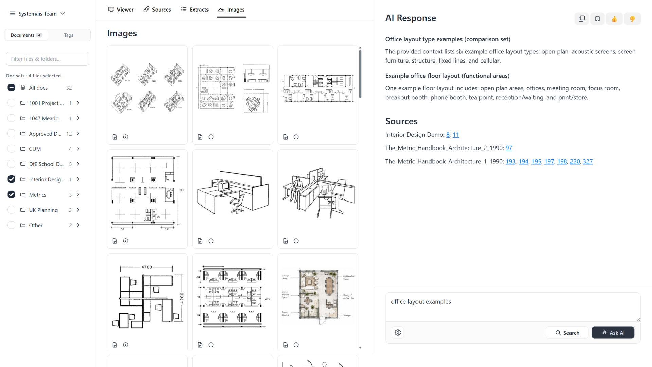The image size is (652, 367).
Task: Show info for open plan desks layout
Action: click(x=211, y=345)
